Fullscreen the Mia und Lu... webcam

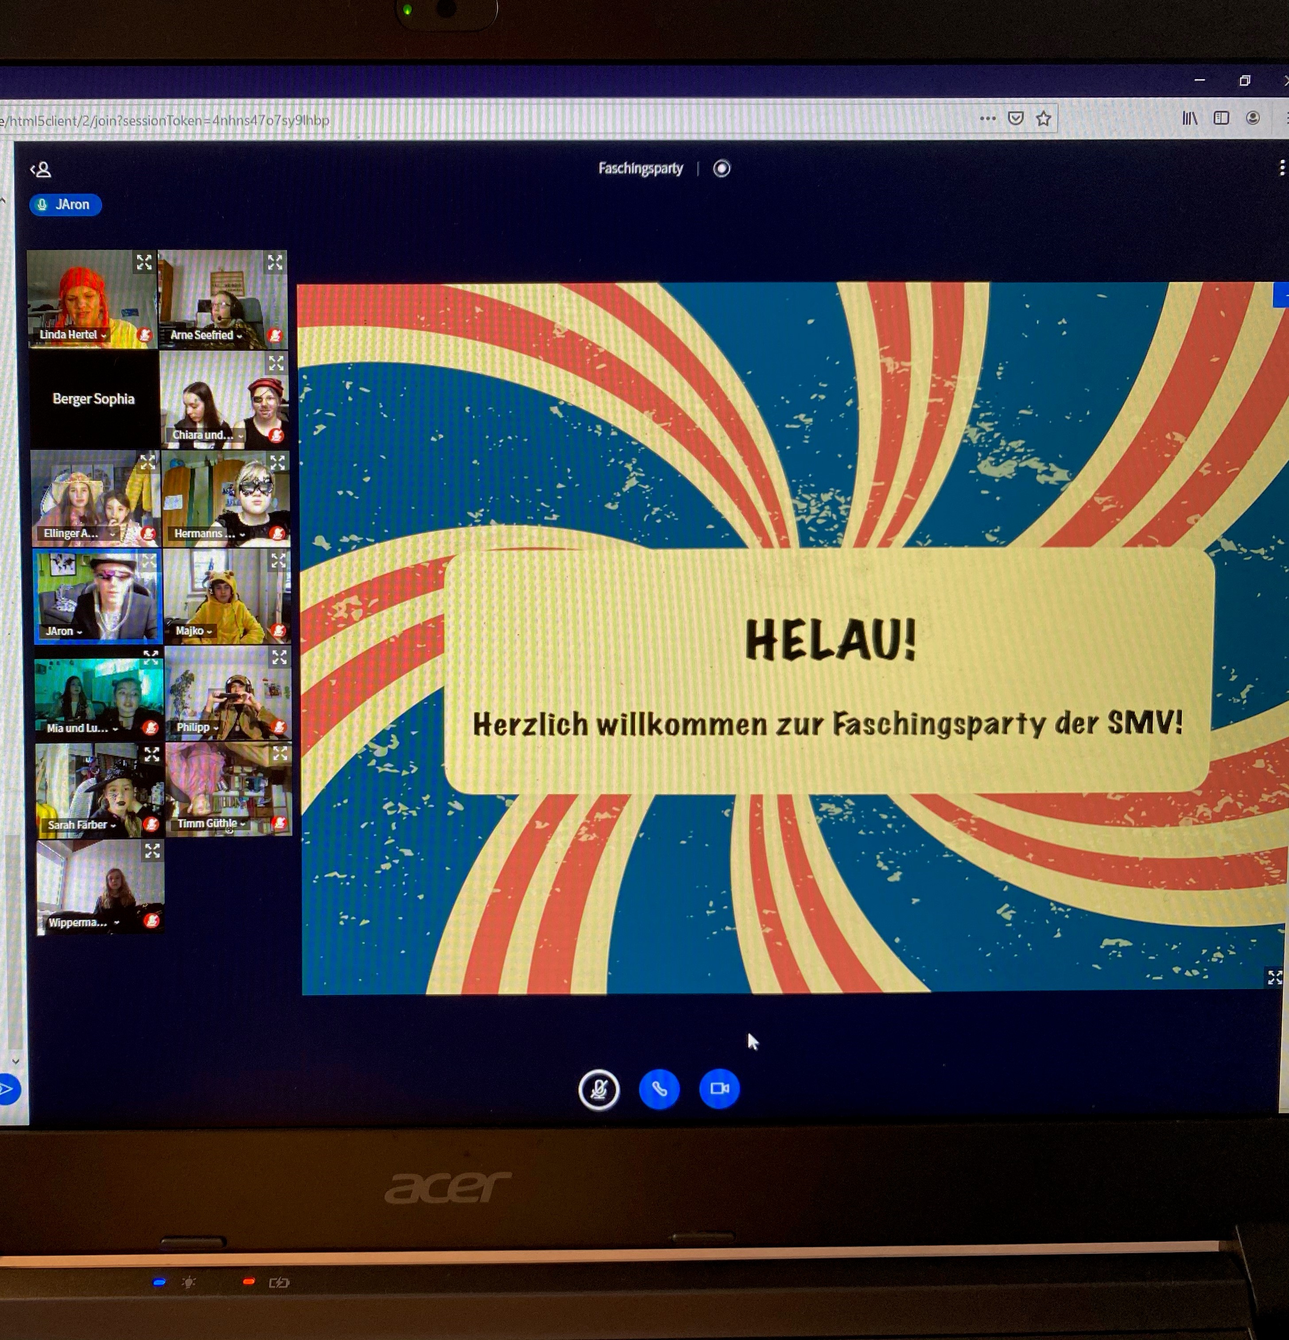(150, 657)
